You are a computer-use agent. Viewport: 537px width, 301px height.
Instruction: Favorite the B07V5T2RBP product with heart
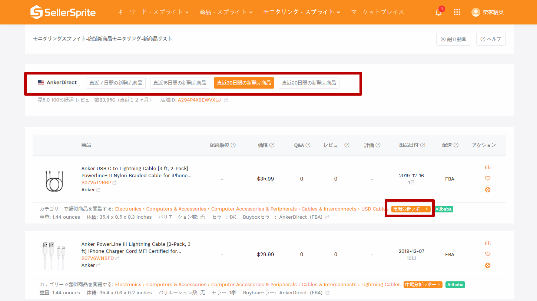tap(488, 178)
